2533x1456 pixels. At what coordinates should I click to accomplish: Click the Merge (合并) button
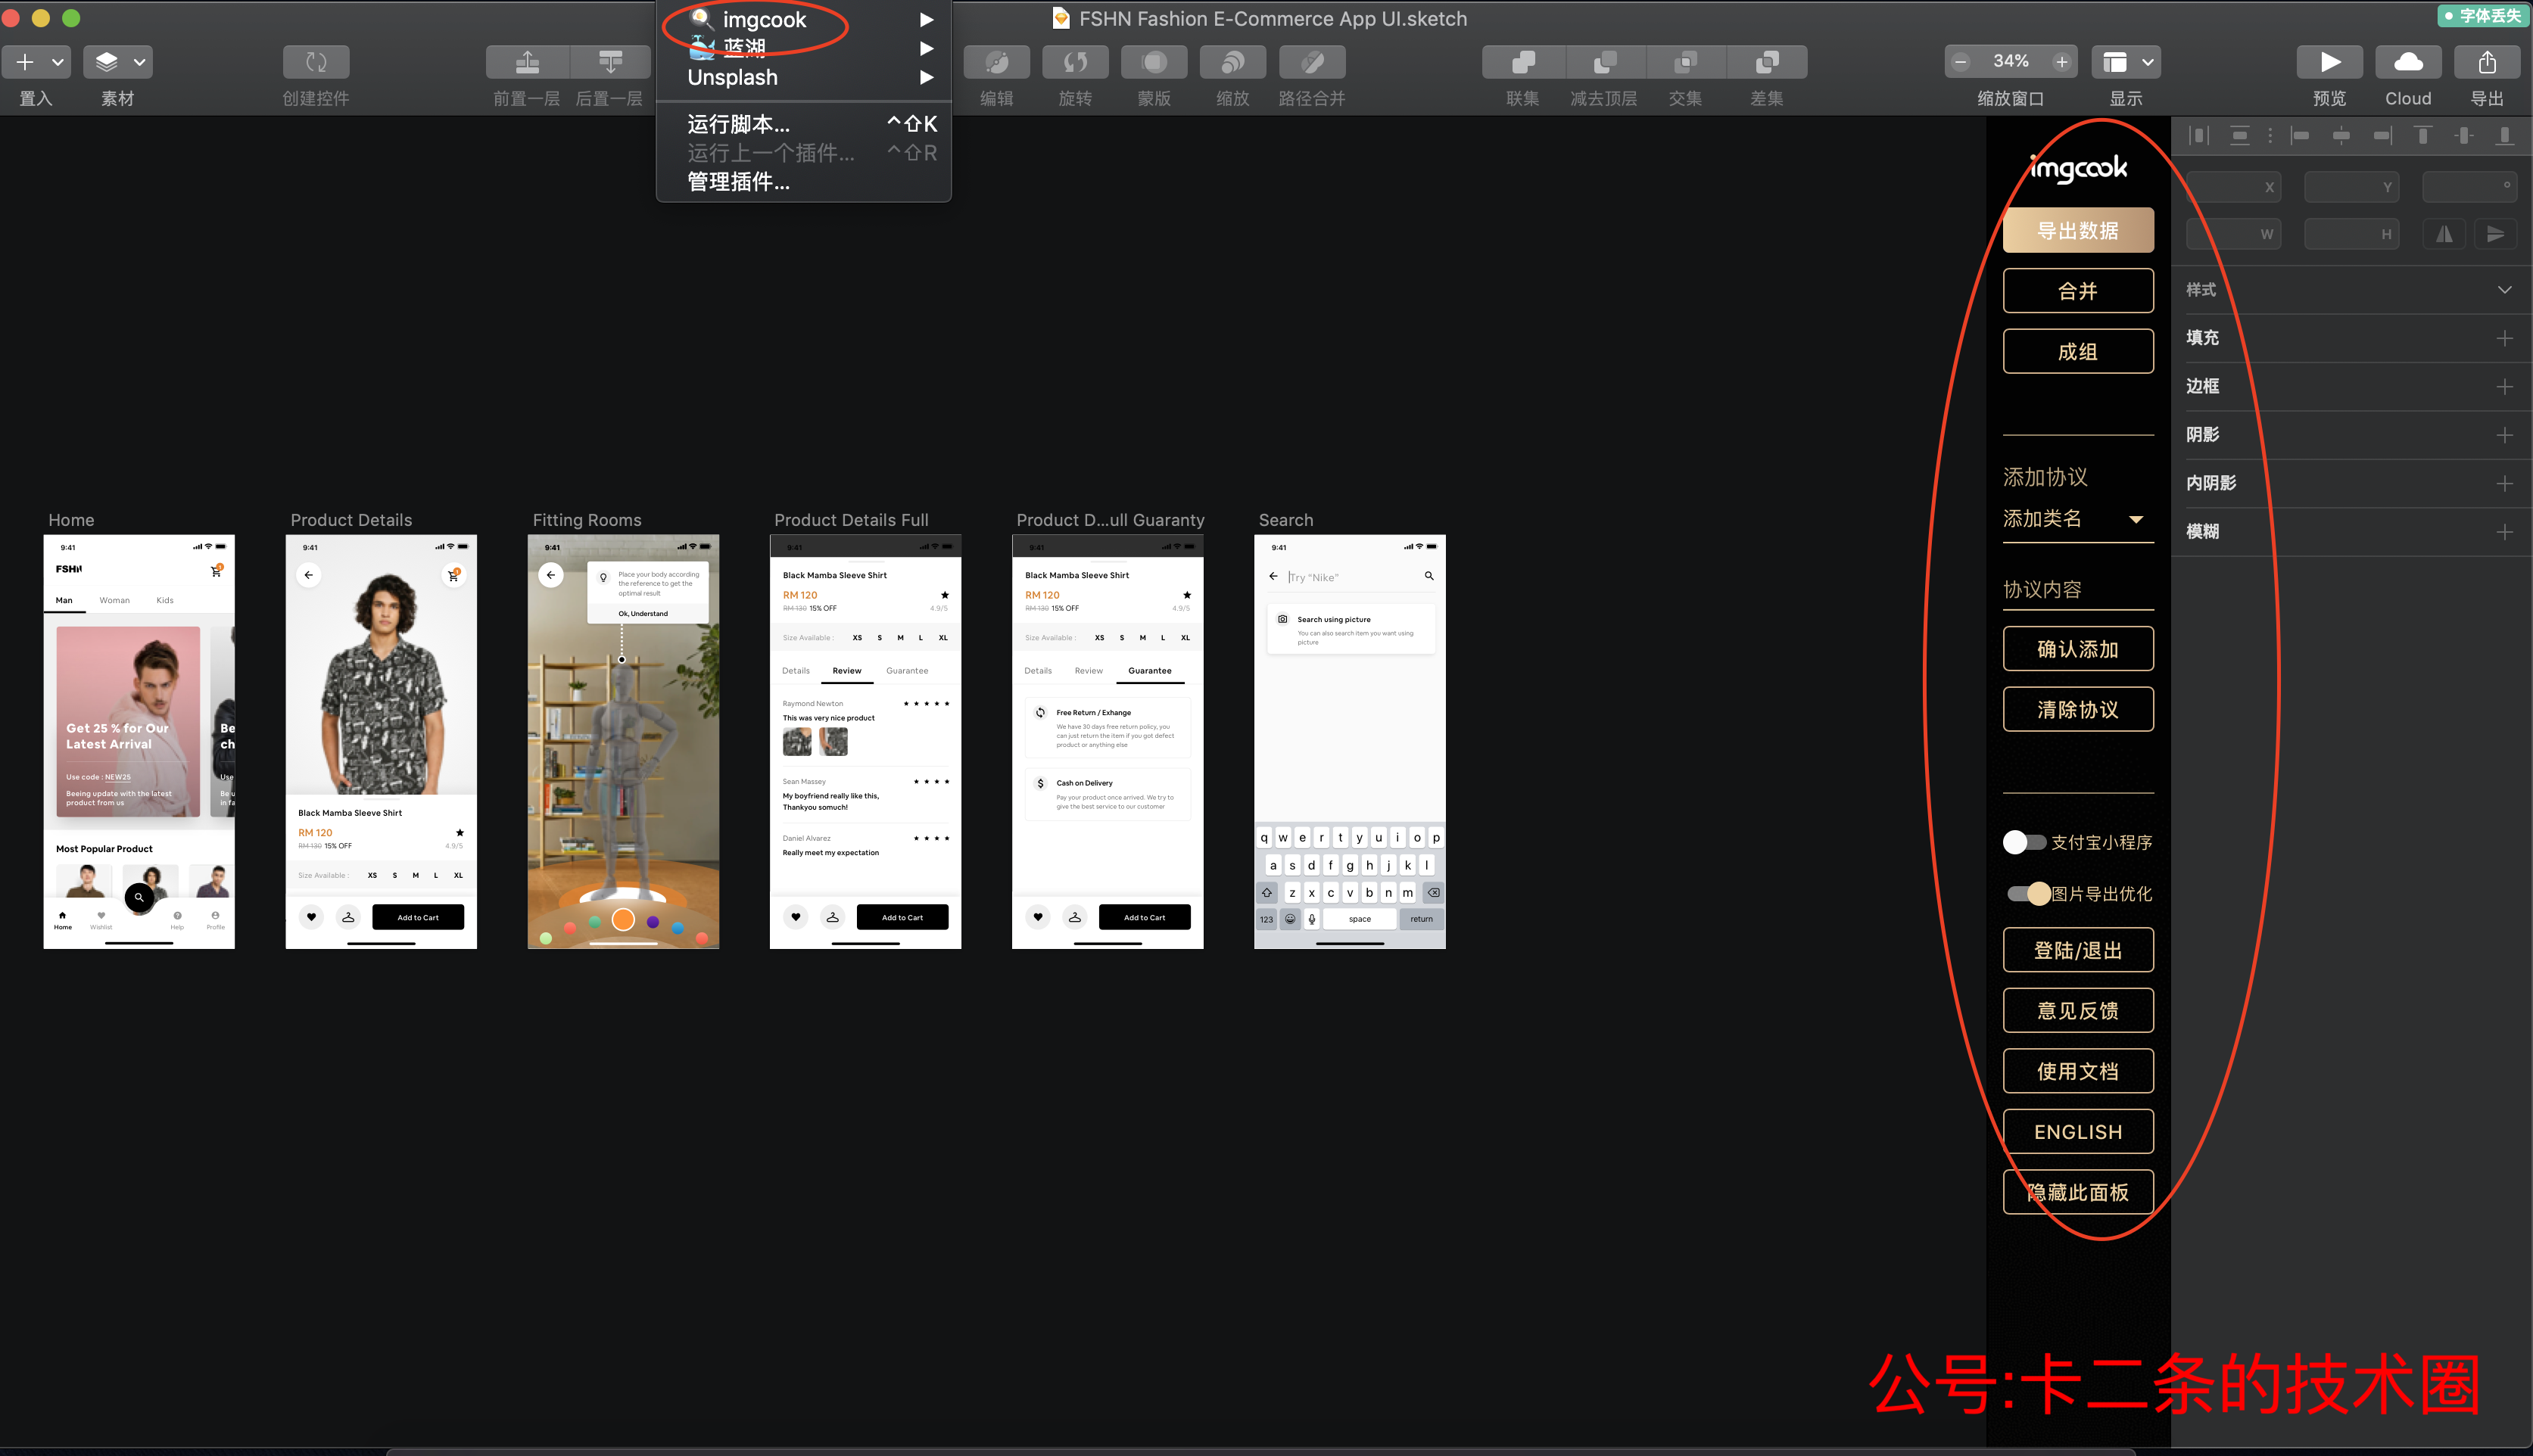2078,291
